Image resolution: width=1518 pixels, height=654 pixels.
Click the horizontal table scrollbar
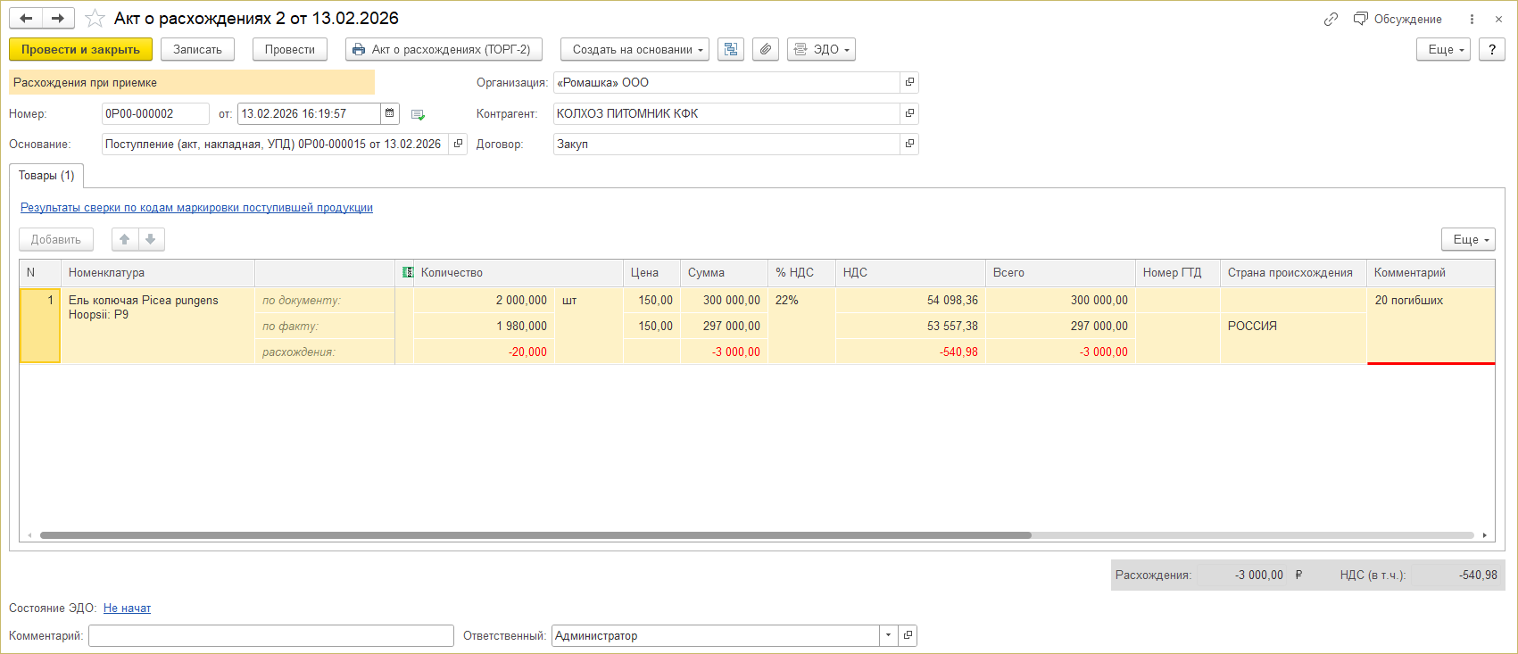(x=535, y=535)
